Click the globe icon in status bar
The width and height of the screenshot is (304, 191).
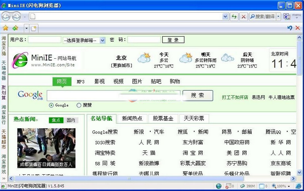tap(218, 186)
